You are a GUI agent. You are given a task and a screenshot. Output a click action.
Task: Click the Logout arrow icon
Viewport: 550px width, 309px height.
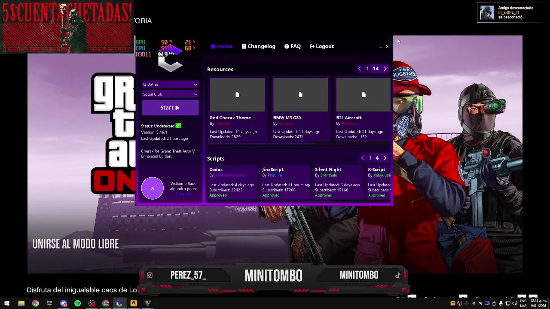(x=312, y=46)
